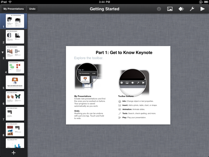
Task: Play the presentation
Action: click(x=202, y=9)
